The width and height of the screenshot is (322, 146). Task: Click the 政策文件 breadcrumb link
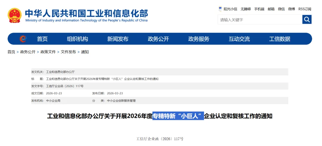48,52
